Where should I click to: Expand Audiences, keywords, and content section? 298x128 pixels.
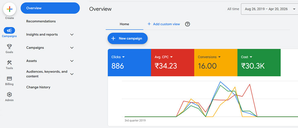[x=72, y=74]
